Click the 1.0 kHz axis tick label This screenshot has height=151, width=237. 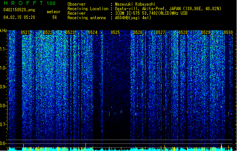click(3, 68)
